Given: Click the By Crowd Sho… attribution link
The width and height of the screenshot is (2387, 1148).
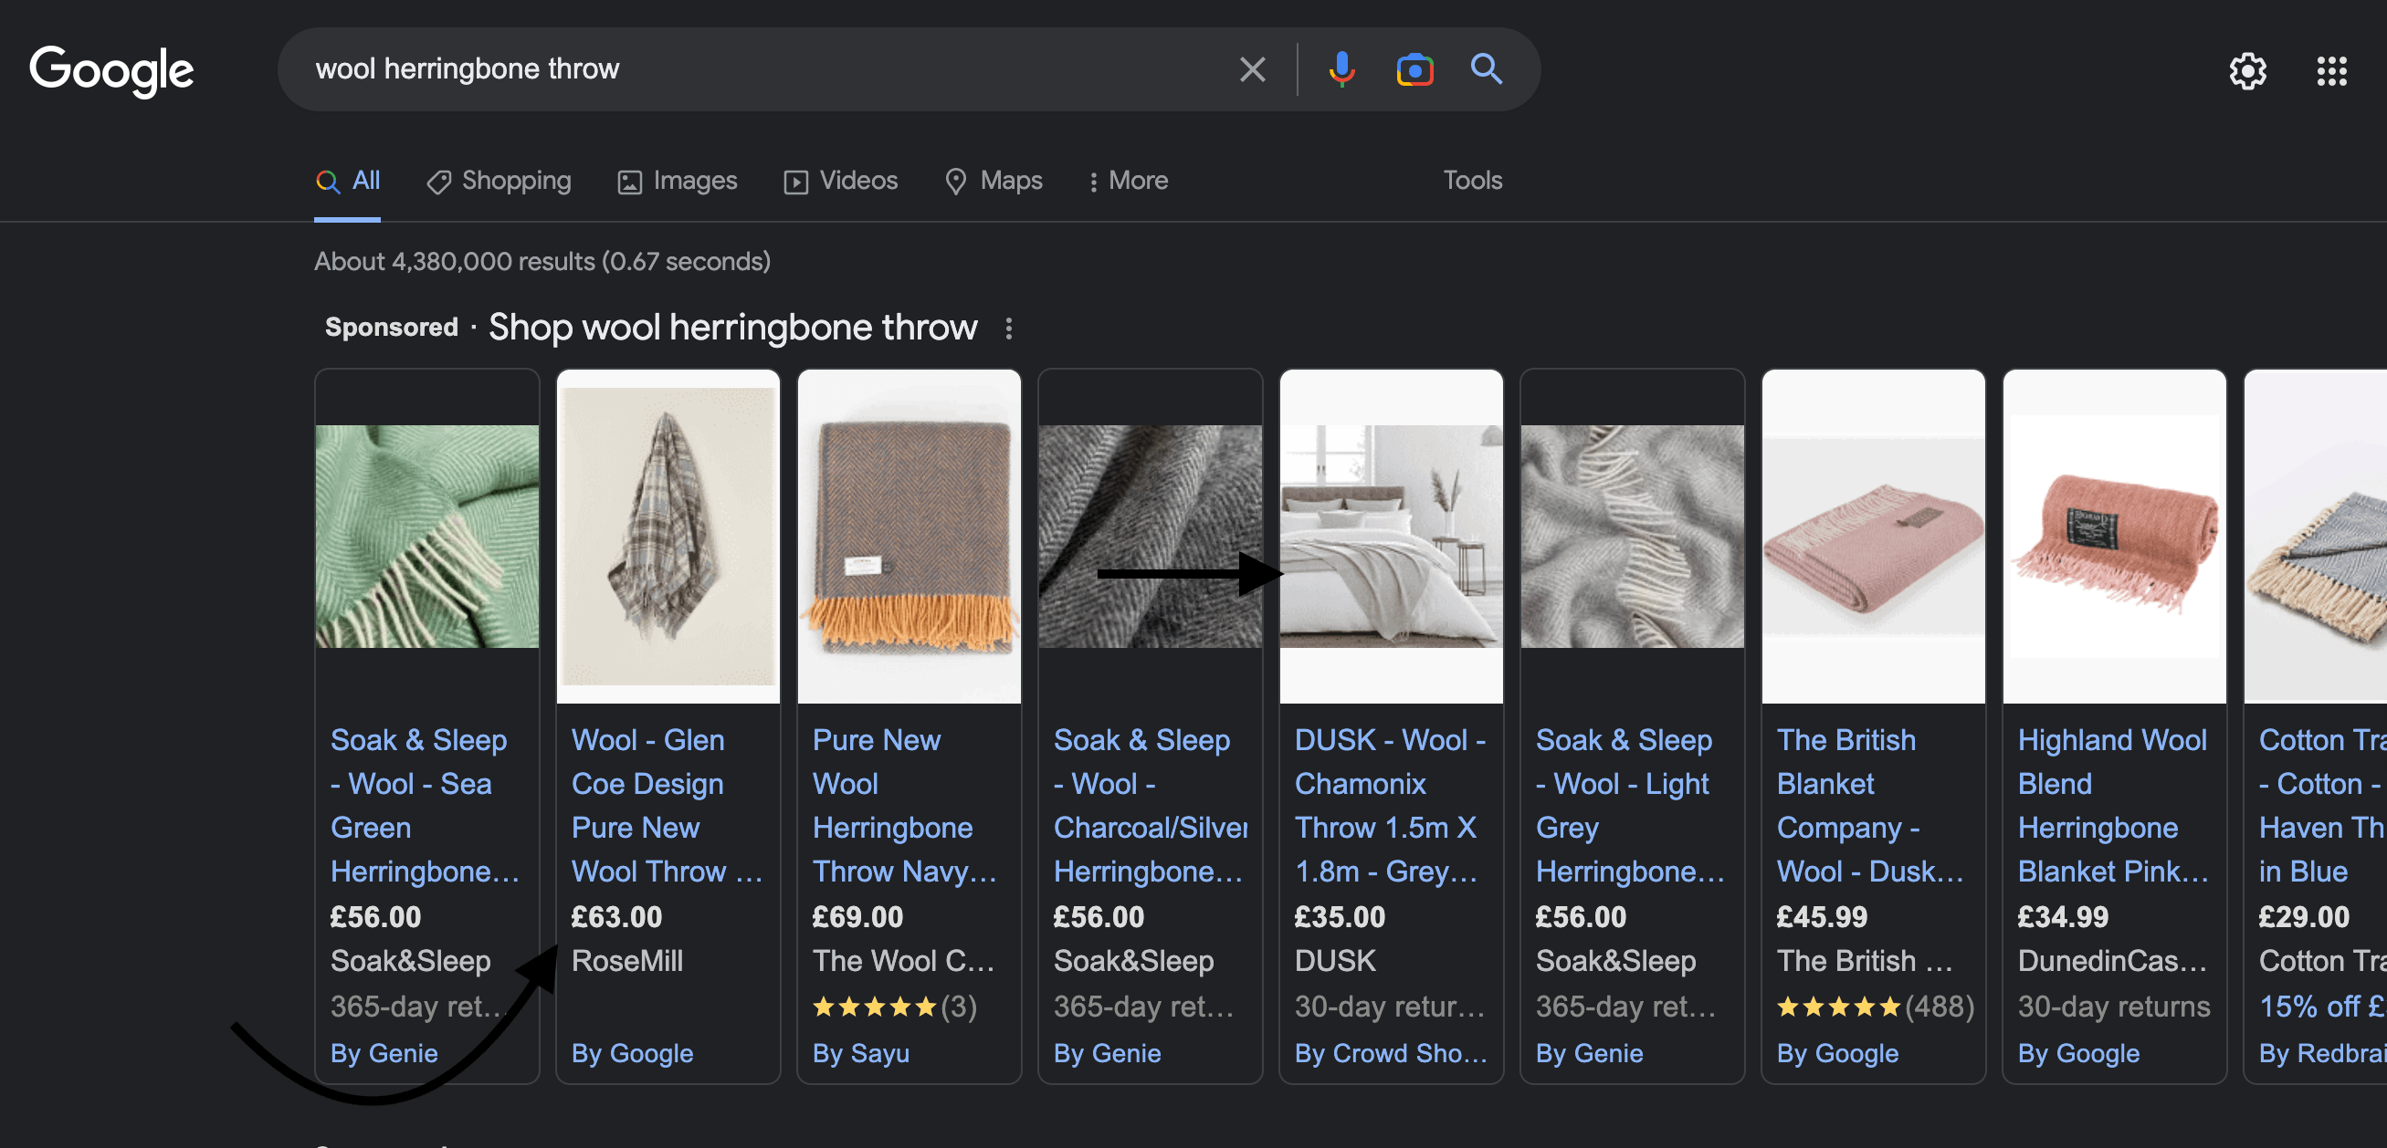Looking at the screenshot, I should (1390, 1053).
